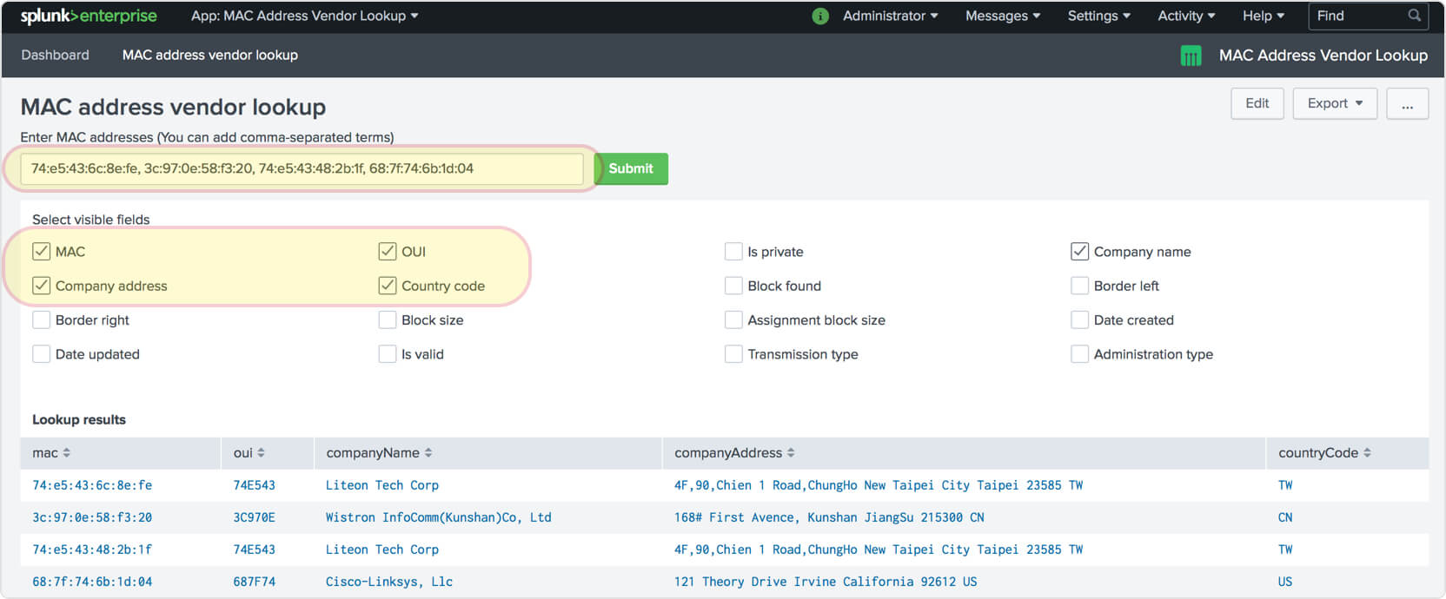Screen dimensions: 1446x599
Task: Click Liteon Tech Corp in 74:e5:43:6c:8e:fe row
Action: pyautogui.click(x=382, y=485)
